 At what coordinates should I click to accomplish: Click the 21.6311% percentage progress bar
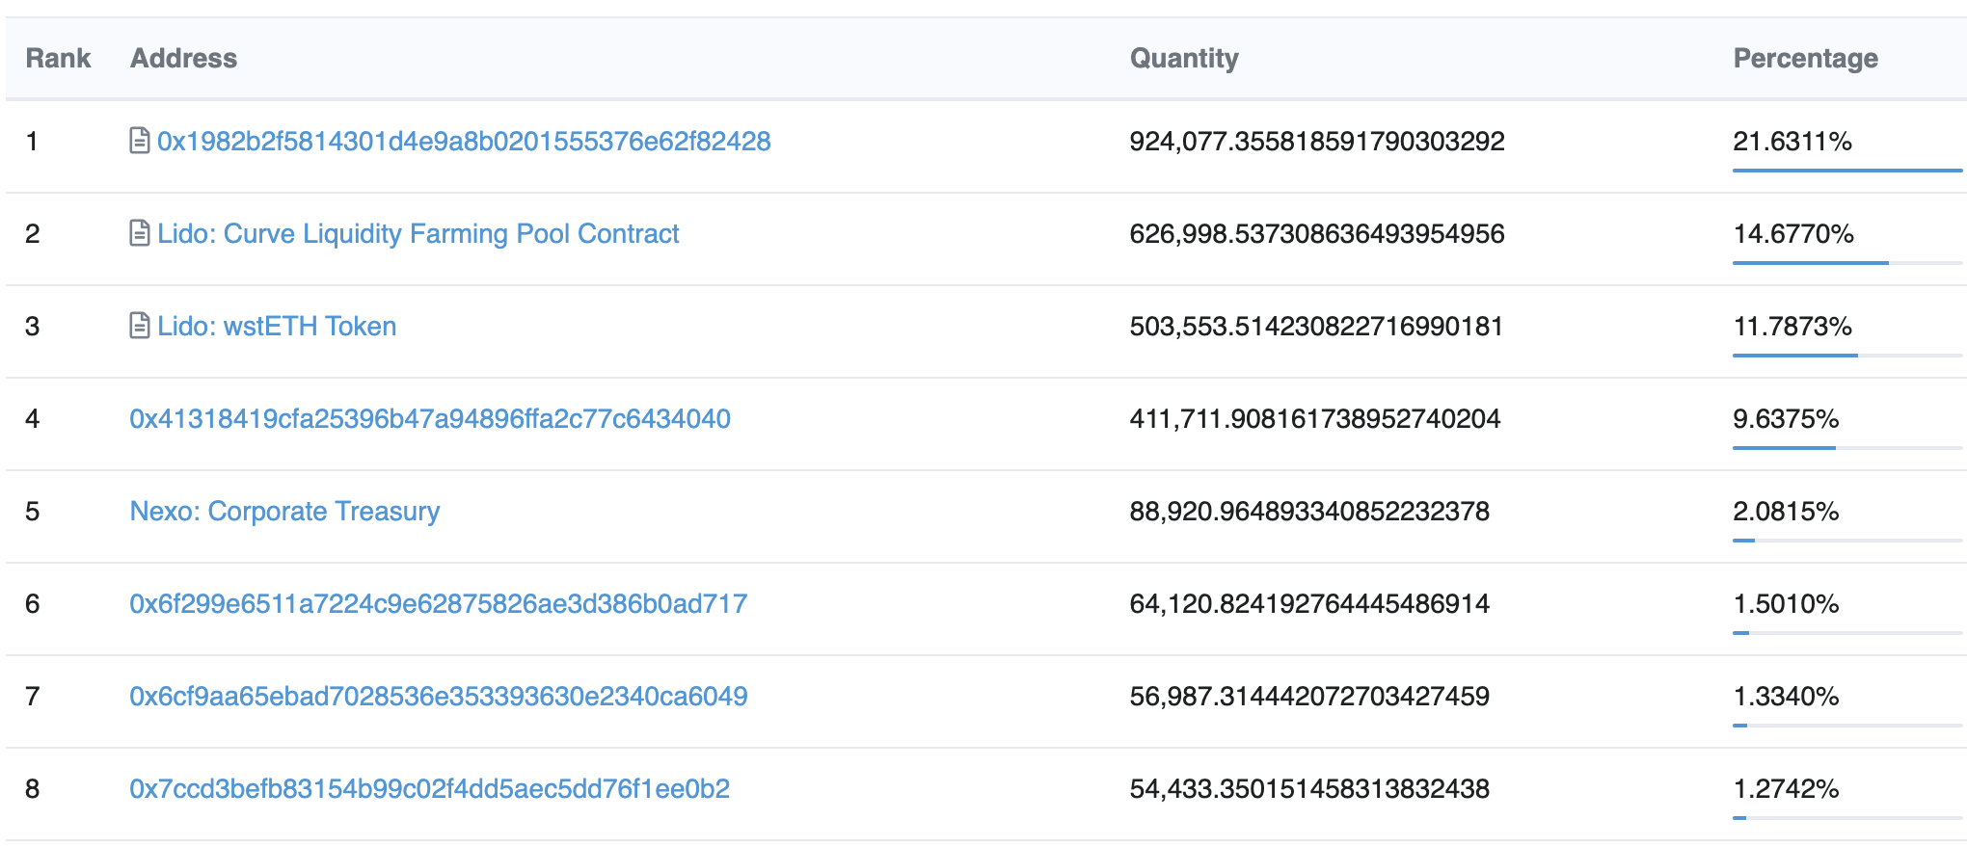[1847, 171]
